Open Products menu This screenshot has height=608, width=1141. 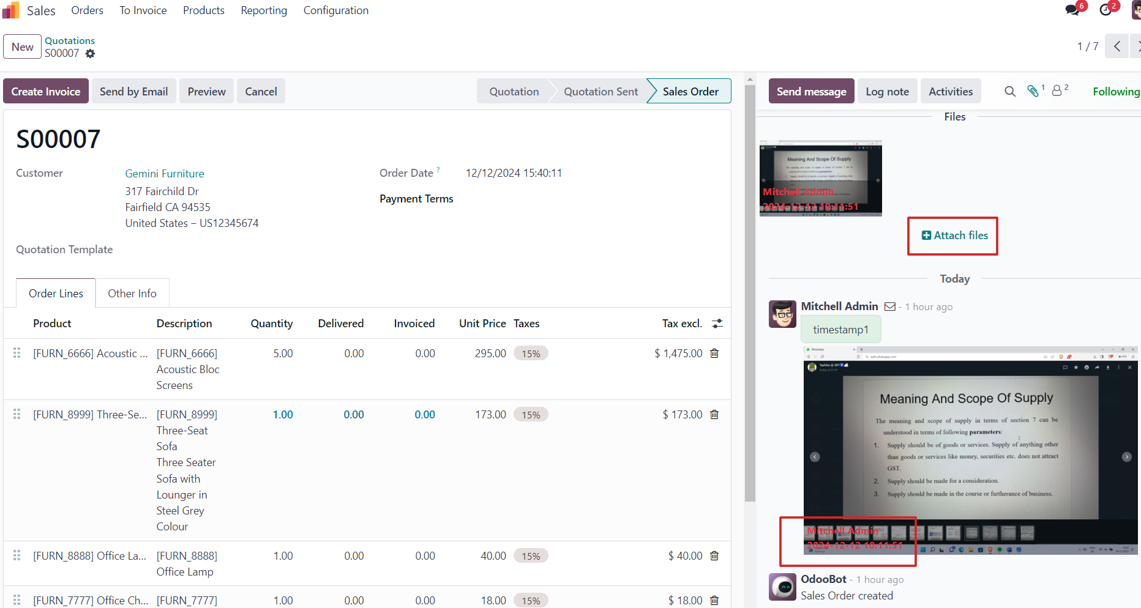(x=204, y=10)
